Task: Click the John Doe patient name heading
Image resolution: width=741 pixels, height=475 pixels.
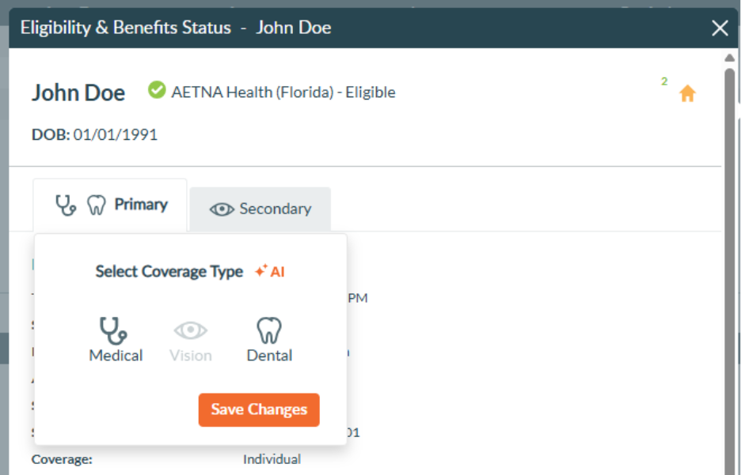Action: point(78,92)
